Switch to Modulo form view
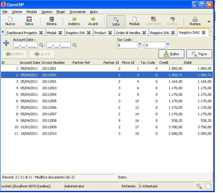 pyautogui.click(x=134, y=21)
